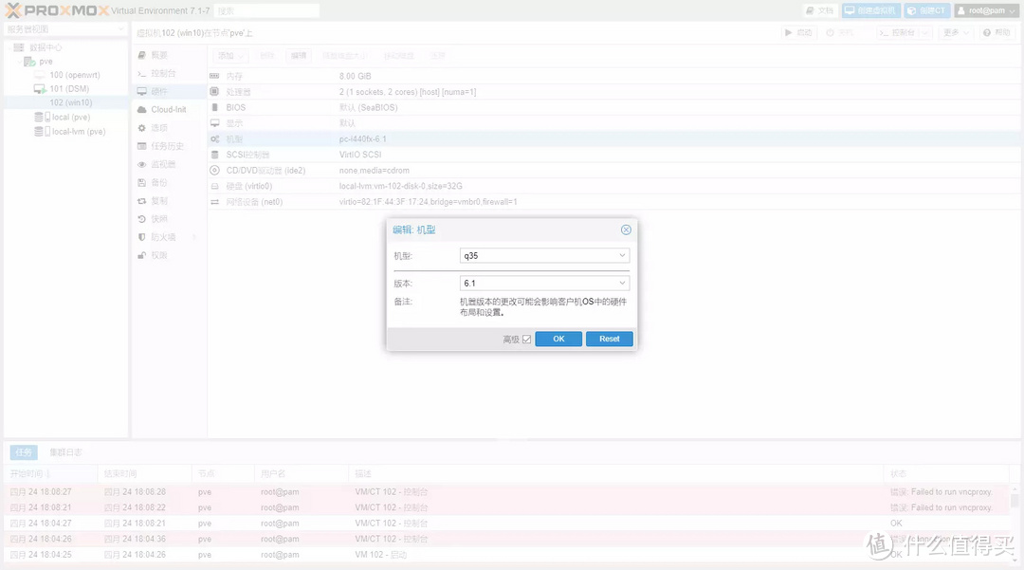Click the task log vertical scrollbar
The image size is (1024, 570).
point(1015,523)
